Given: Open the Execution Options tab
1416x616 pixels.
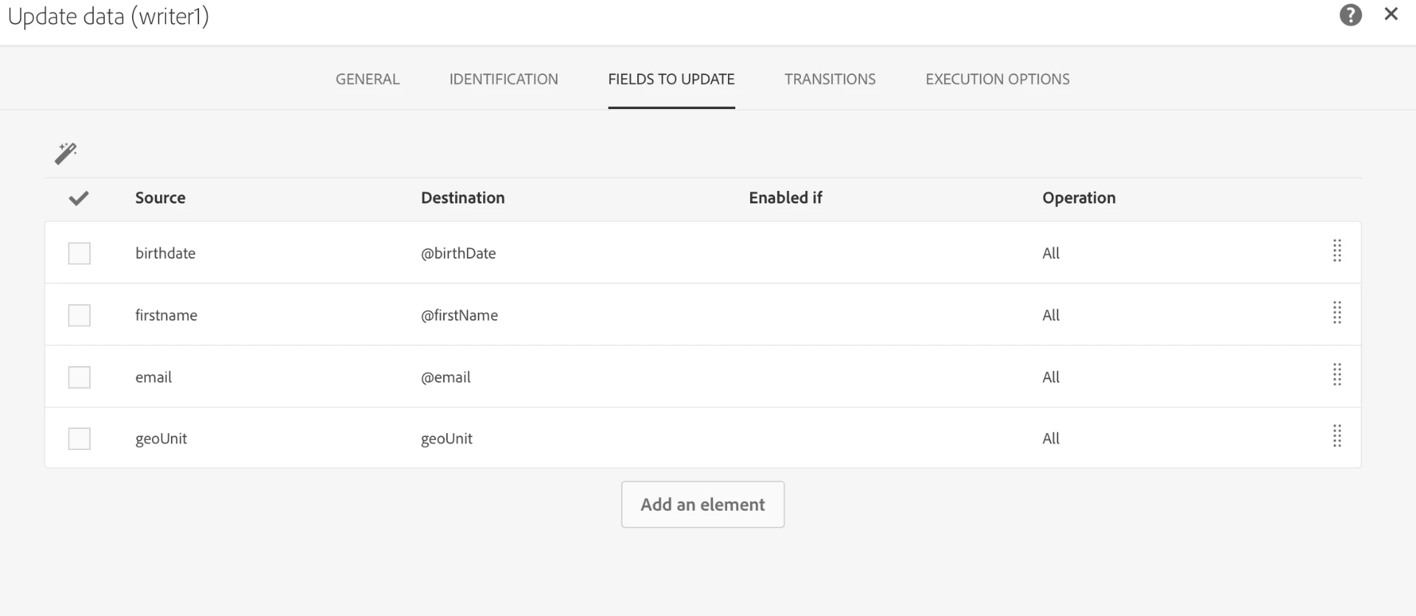Looking at the screenshot, I should point(997,79).
